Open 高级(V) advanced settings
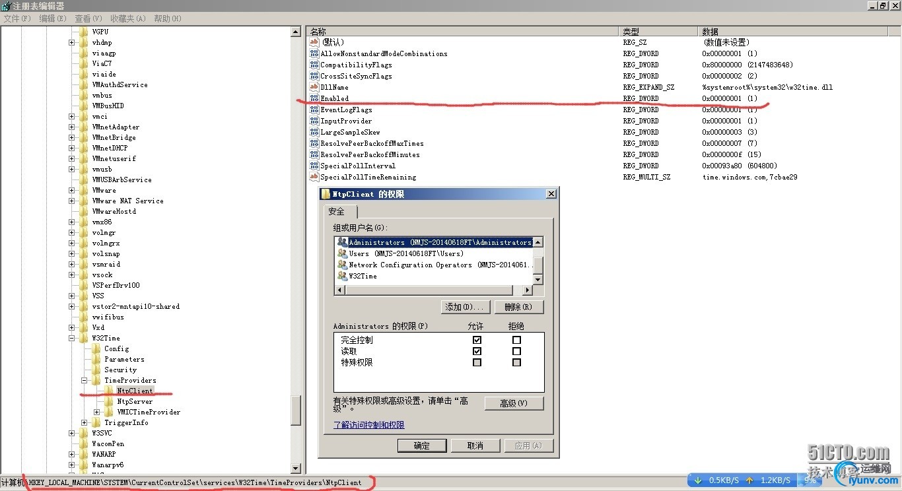 [x=514, y=403]
